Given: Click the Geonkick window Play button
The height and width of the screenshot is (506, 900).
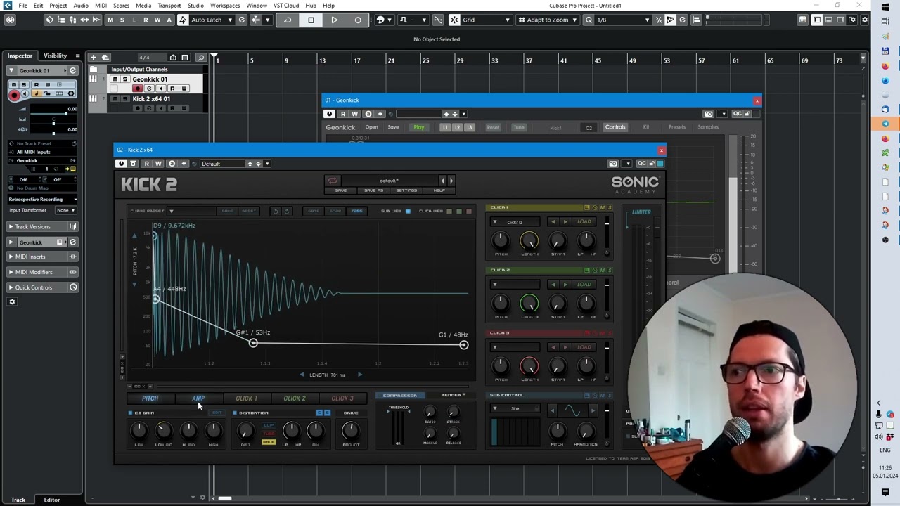Looking at the screenshot, I should (418, 127).
